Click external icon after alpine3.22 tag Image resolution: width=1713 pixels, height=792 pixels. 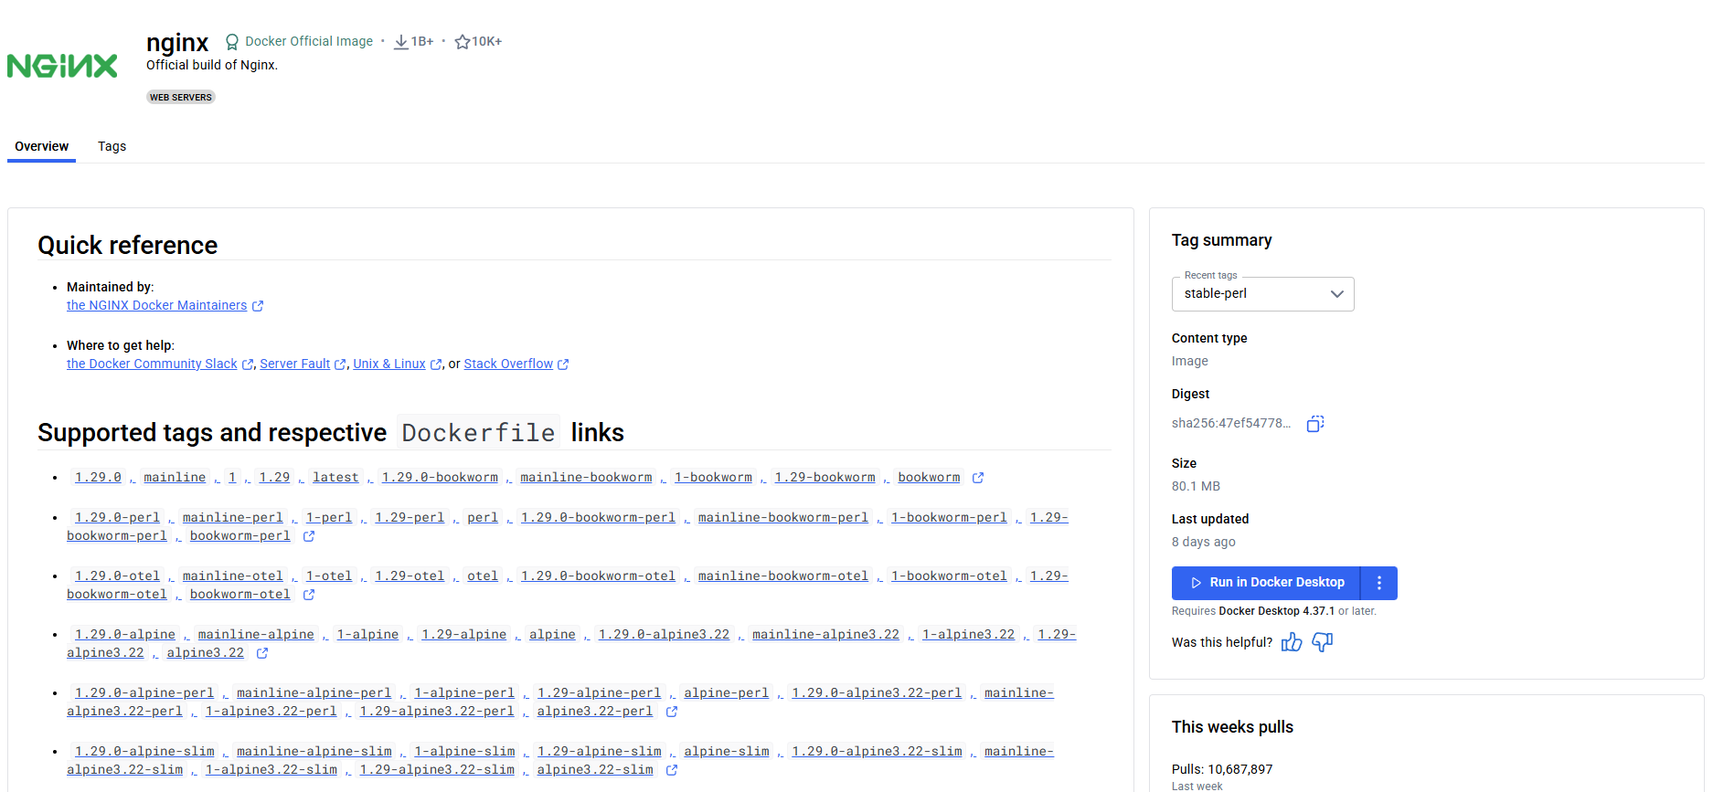click(262, 653)
